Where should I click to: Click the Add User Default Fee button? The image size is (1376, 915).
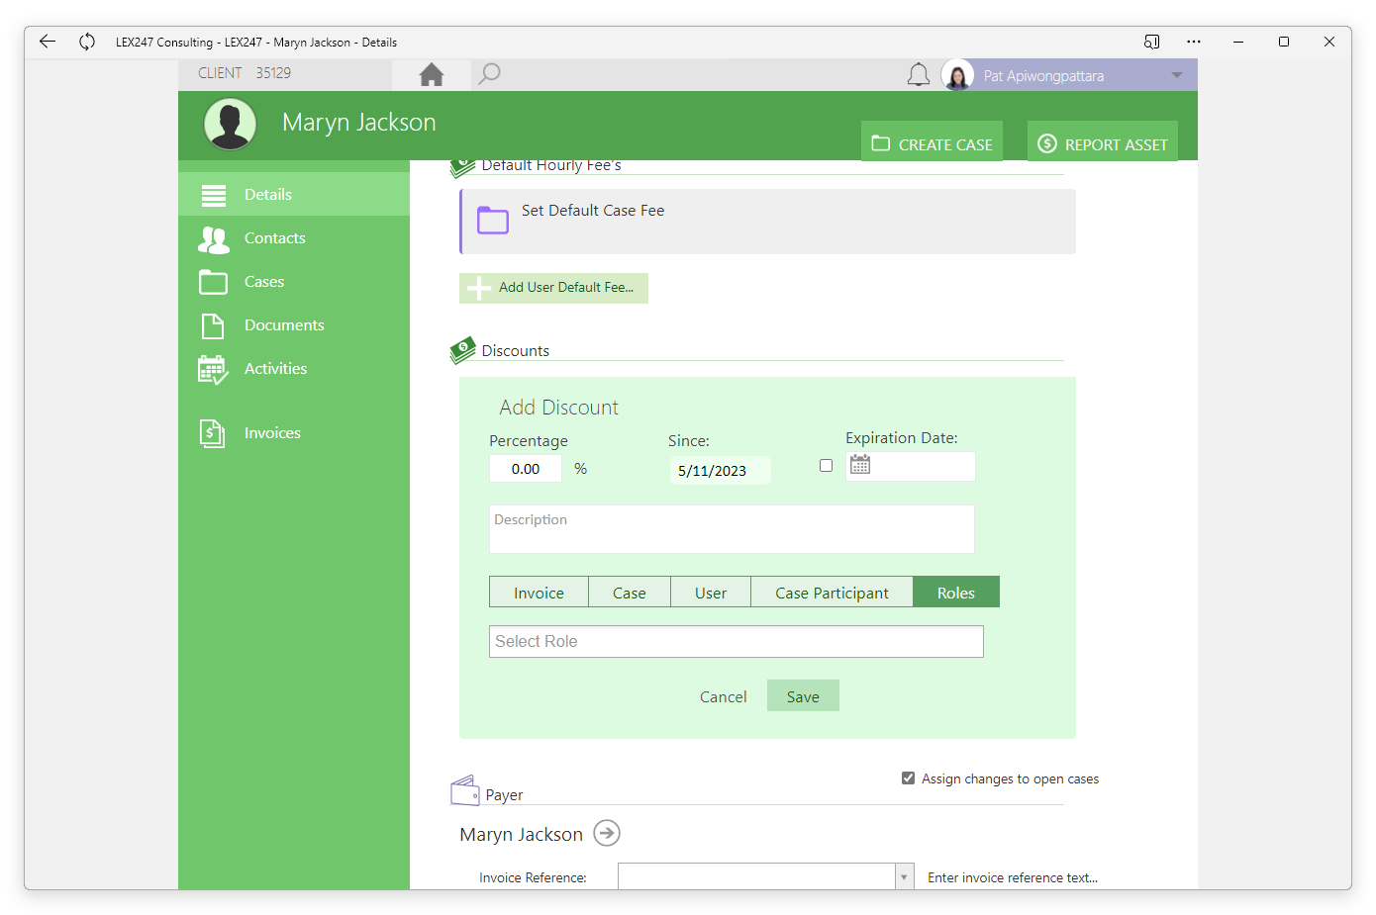click(553, 288)
